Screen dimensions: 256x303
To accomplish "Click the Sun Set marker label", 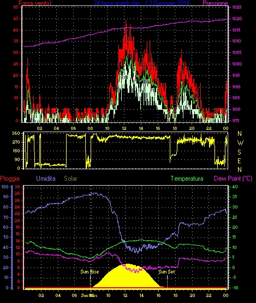I will click(166, 272).
